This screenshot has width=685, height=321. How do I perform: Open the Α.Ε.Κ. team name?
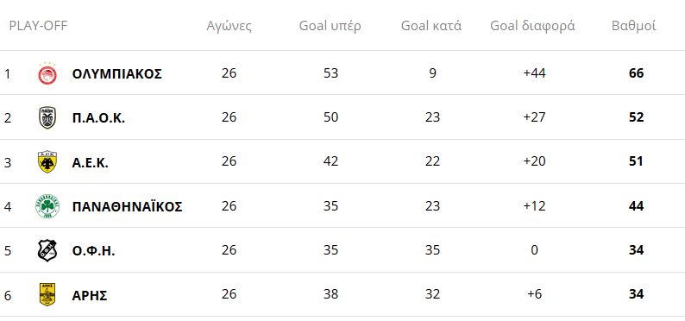(x=90, y=162)
